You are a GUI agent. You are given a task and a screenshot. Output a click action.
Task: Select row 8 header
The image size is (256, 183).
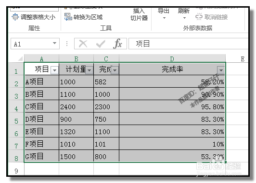pos(16,156)
